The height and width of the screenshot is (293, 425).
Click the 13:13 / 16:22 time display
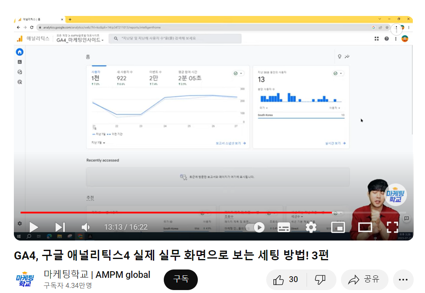click(x=126, y=227)
